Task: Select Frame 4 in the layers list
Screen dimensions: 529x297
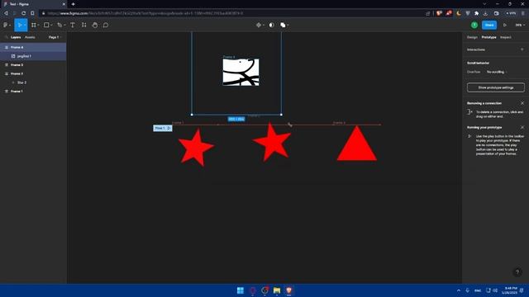Action: (x=33, y=48)
